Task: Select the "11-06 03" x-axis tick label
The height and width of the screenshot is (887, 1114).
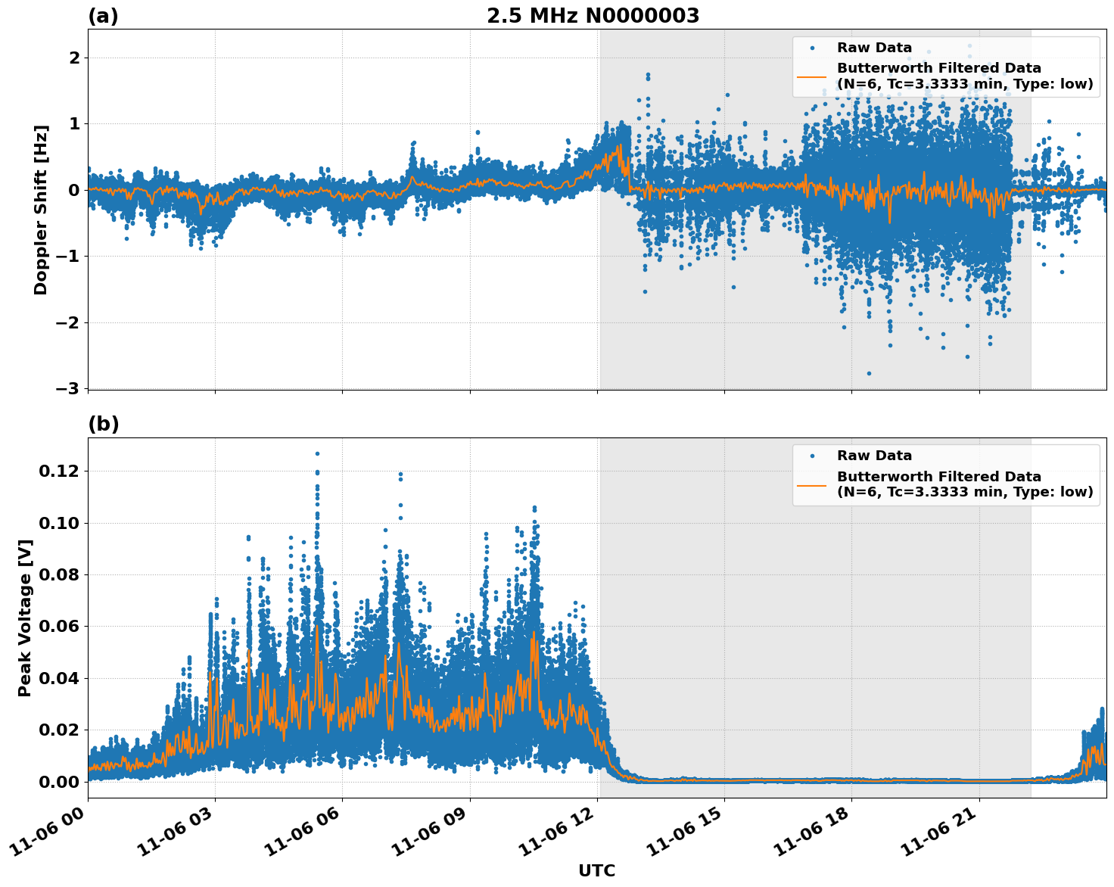Action: pyautogui.click(x=171, y=833)
